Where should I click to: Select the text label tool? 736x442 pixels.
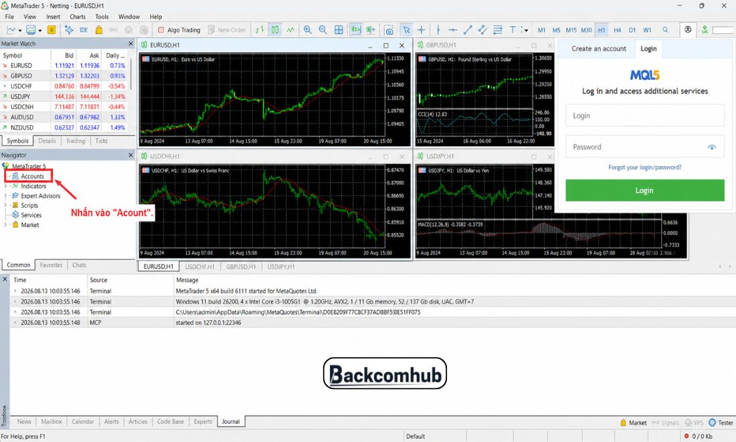513,30
